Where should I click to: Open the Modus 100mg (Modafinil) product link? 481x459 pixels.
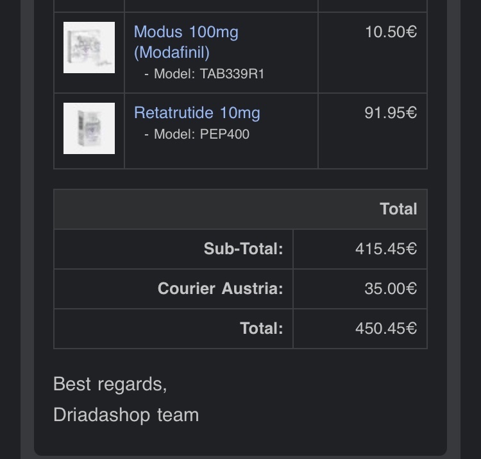click(x=186, y=32)
